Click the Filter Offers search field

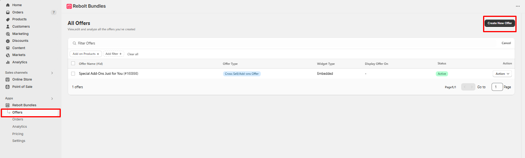[285, 43]
